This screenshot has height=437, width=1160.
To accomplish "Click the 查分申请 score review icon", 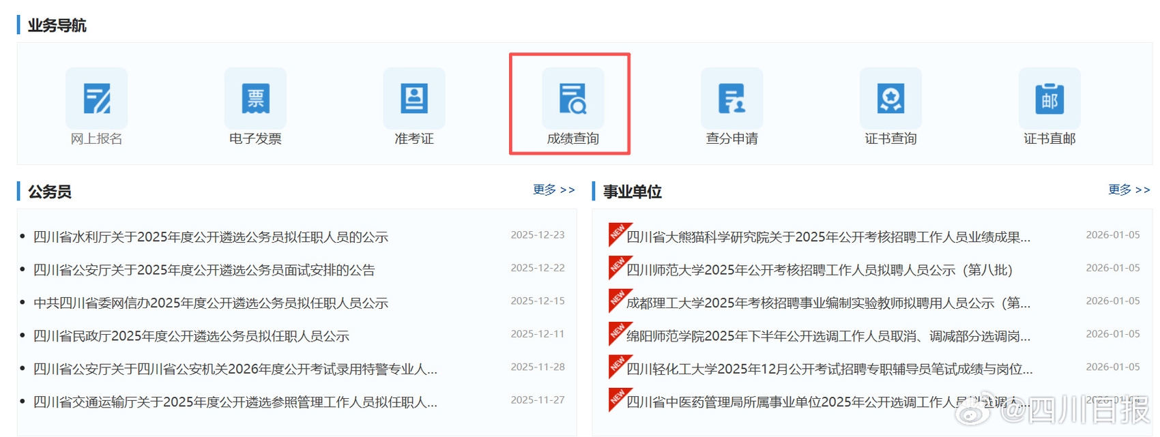I will [x=731, y=100].
